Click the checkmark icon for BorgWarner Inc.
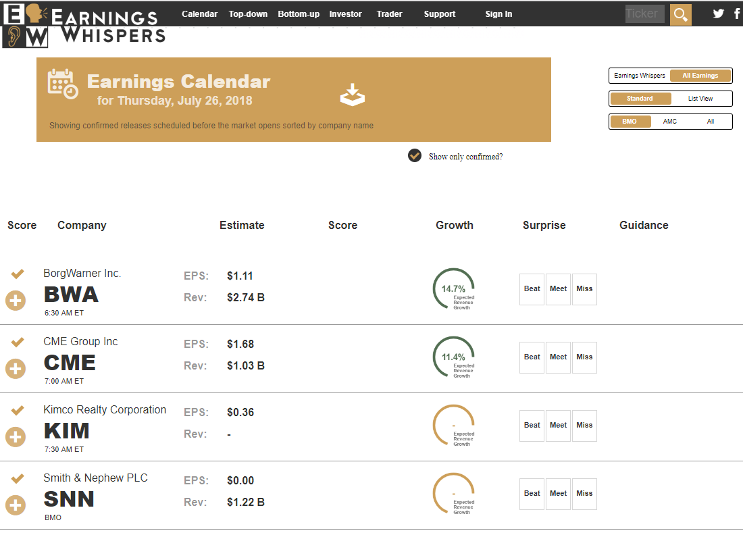The height and width of the screenshot is (535, 743). tap(18, 274)
